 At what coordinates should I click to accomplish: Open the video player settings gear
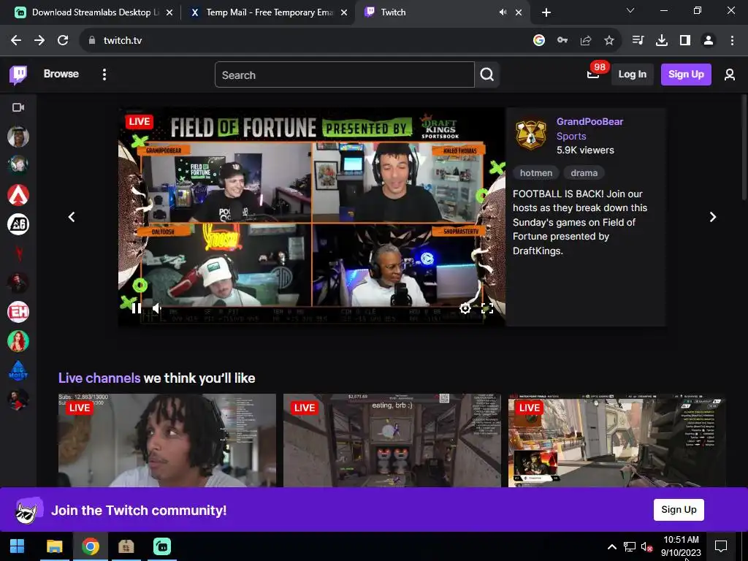click(x=465, y=309)
